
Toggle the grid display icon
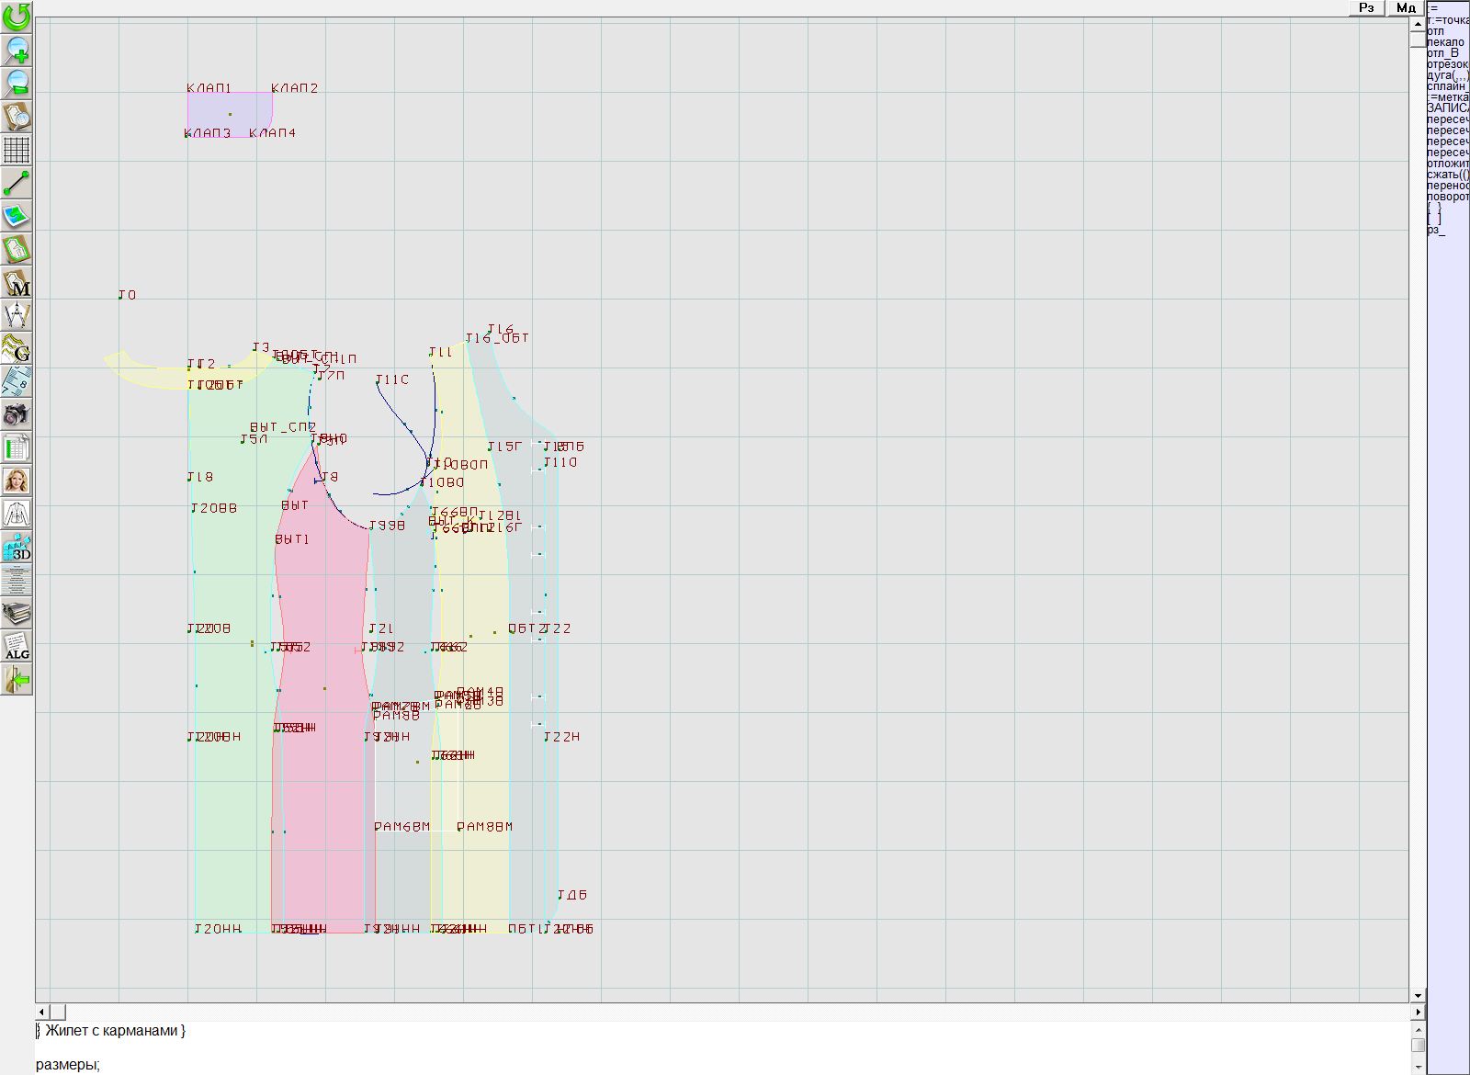(x=17, y=149)
